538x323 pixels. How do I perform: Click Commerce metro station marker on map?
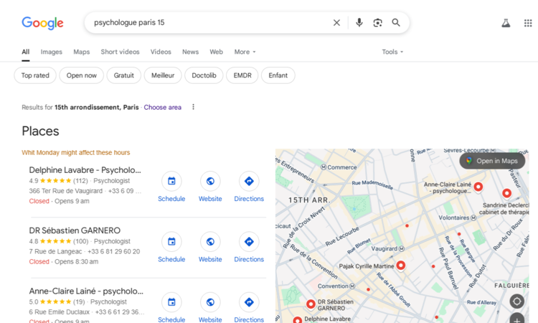pyautogui.click(x=324, y=167)
